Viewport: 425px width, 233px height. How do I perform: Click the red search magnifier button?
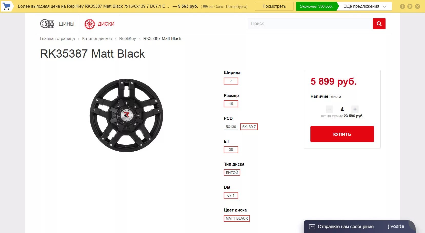(x=379, y=24)
